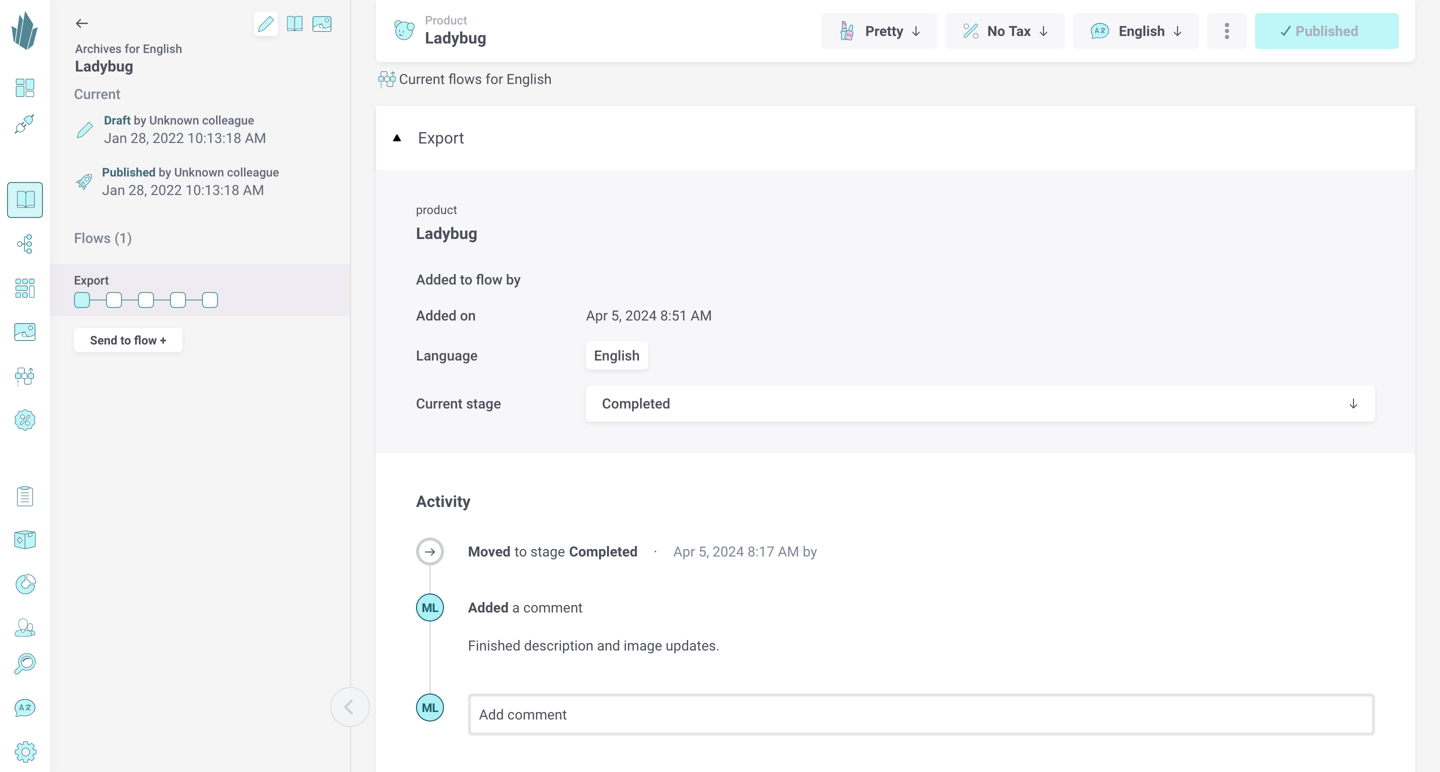This screenshot has width=1440, height=772.
Task: Click the Add comment input field
Action: pyautogui.click(x=921, y=714)
